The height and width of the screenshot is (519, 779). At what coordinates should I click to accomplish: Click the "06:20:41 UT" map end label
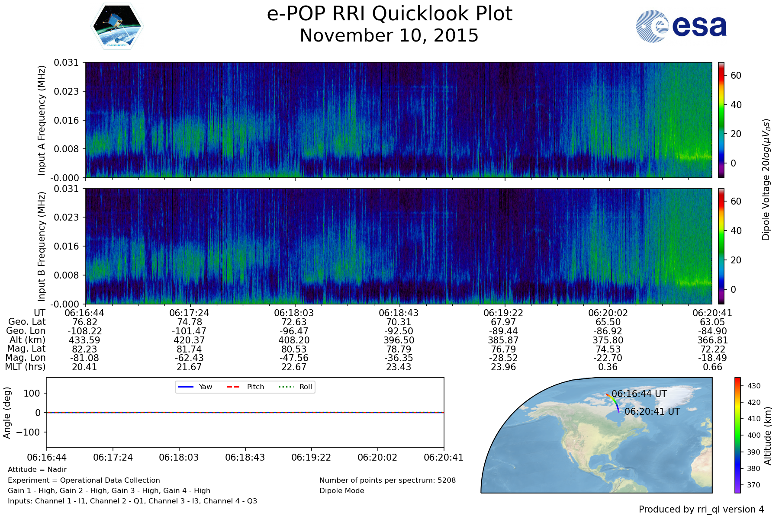click(652, 412)
